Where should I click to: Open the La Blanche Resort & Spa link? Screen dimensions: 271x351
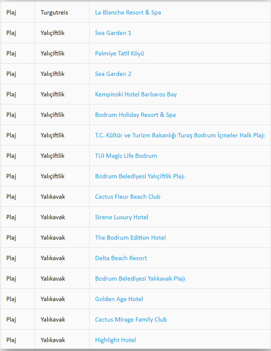coord(128,13)
